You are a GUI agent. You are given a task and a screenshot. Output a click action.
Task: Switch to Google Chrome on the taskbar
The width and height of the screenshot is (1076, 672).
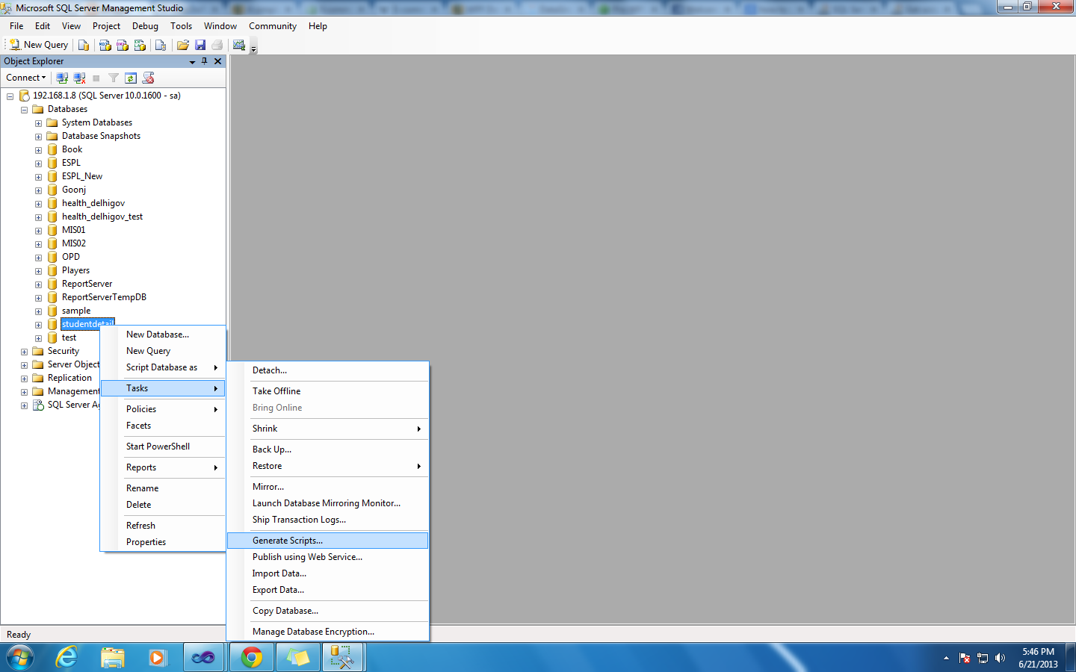pos(252,658)
